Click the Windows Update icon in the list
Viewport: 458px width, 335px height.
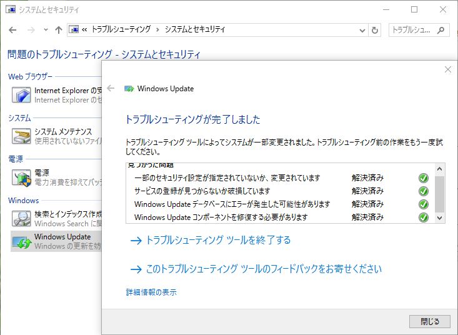[21, 242]
